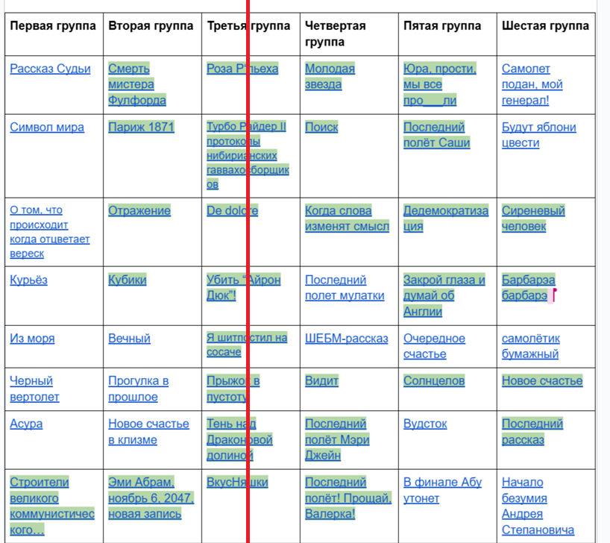
Task: Follow the 'De dolore' link
Action: coord(232,210)
